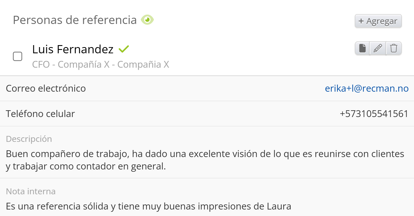
Task: Click the green checkmark beside Luis Fernandez
Action: 124,49
